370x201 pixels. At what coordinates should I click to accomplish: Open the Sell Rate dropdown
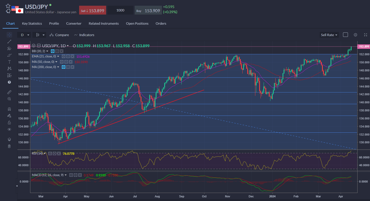tap(329, 35)
